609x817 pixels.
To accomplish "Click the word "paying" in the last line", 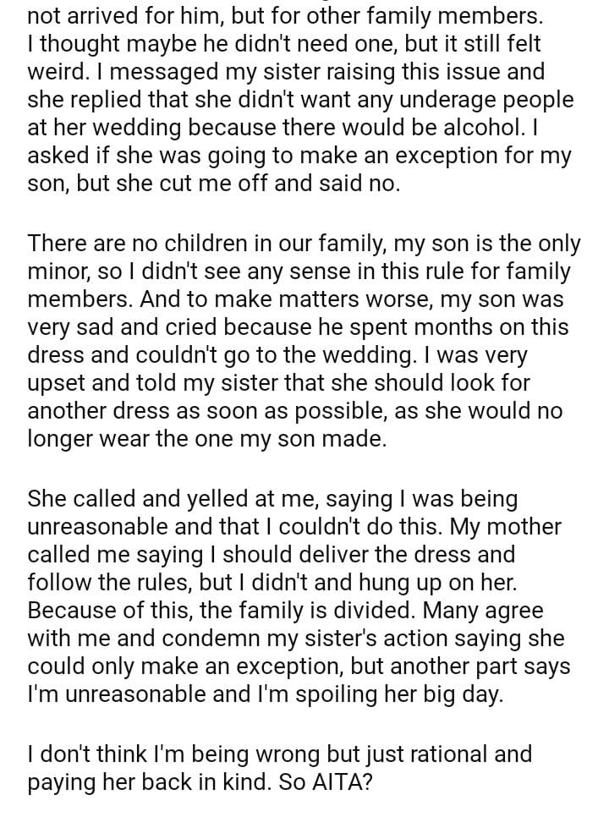I will [63, 782].
